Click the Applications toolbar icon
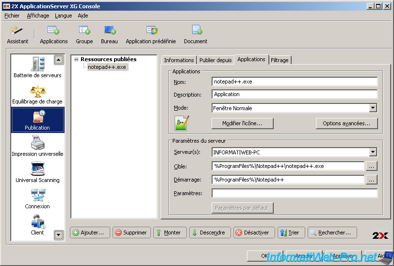This screenshot has width=394, height=266. (x=53, y=34)
